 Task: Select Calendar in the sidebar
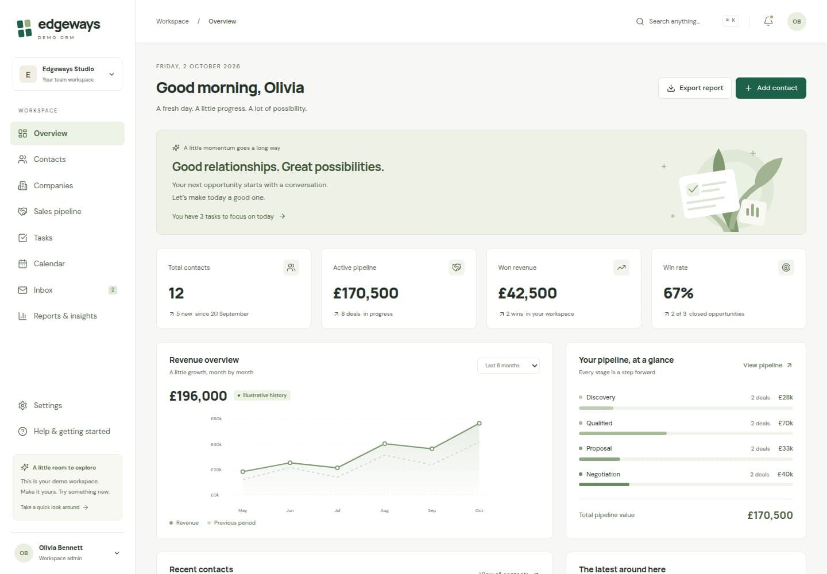(67, 264)
